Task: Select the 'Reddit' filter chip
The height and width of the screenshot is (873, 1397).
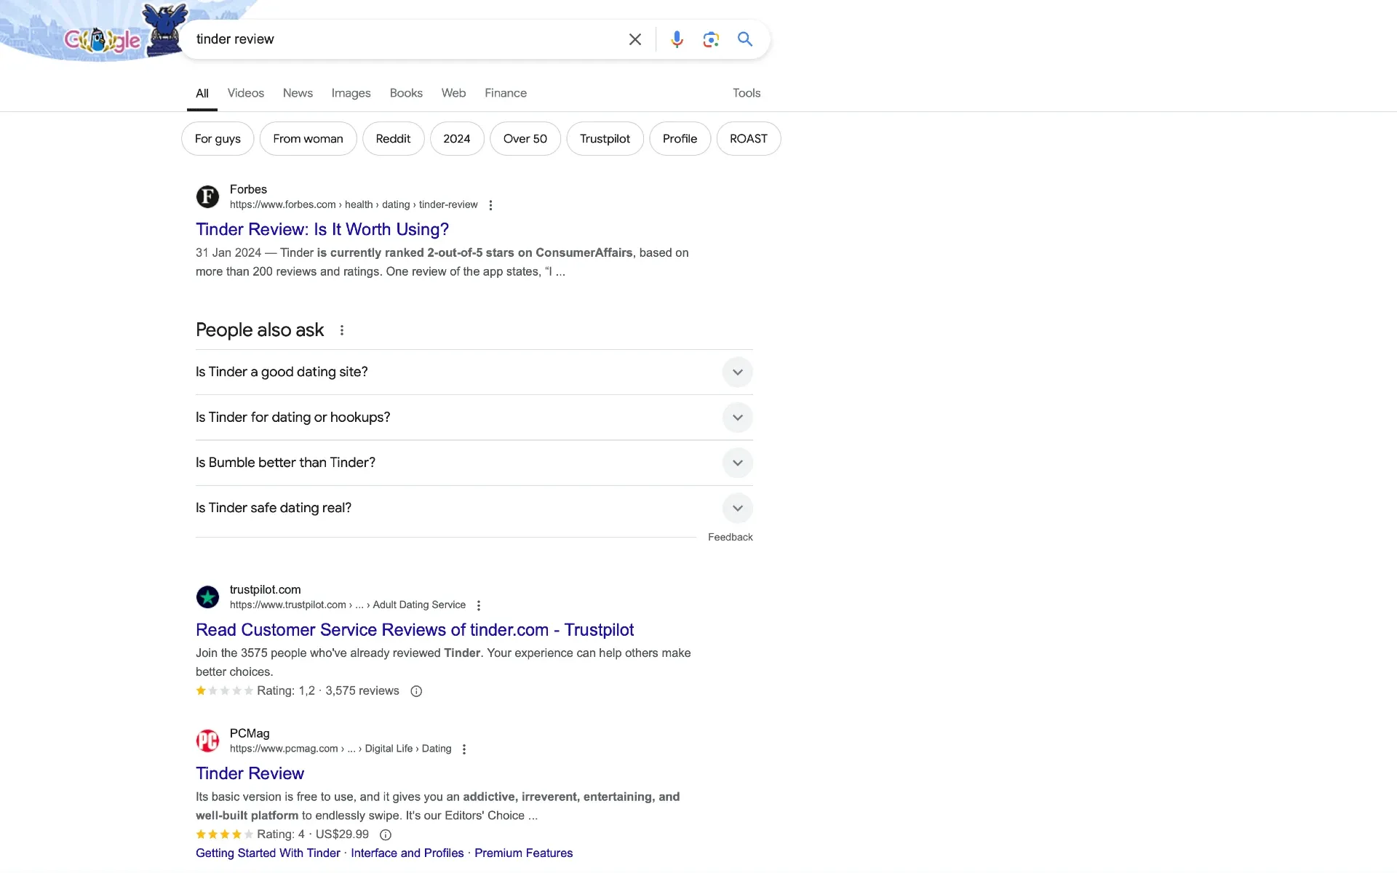Action: coord(392,137)
